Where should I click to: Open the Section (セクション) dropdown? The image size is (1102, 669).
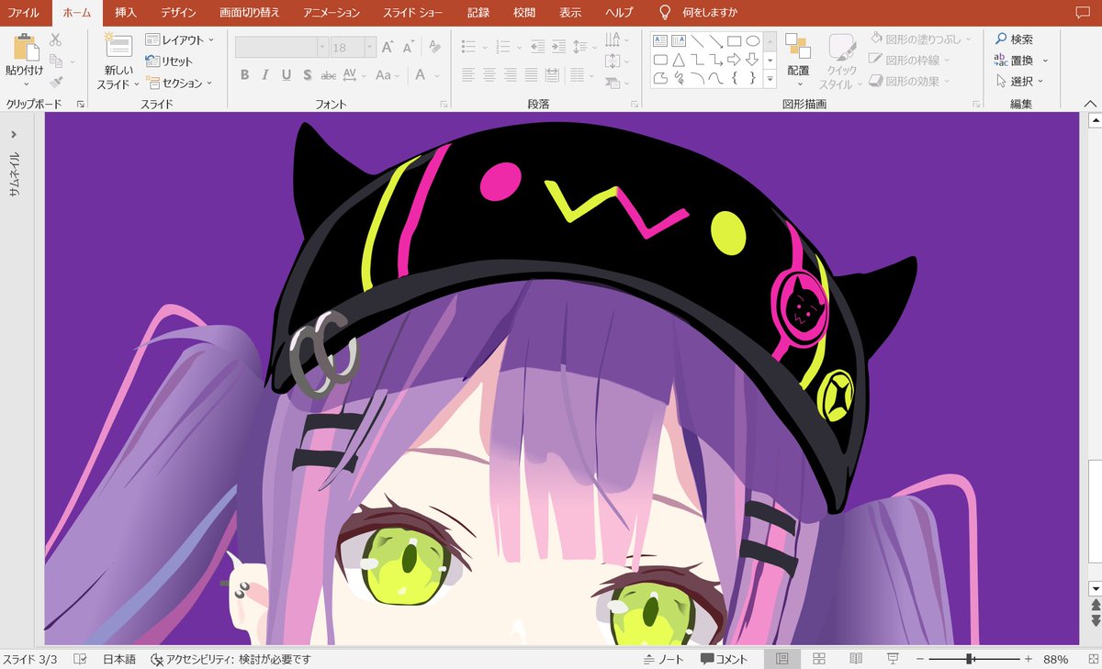[179, 83]
